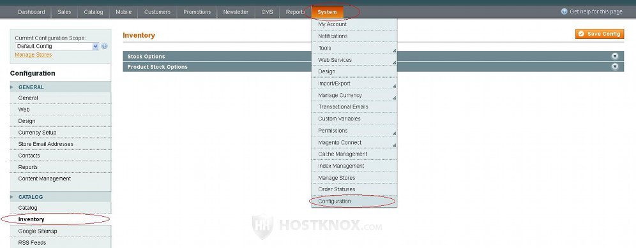Select Configuration in the System menu
The image size is (636, 248).
354,201
